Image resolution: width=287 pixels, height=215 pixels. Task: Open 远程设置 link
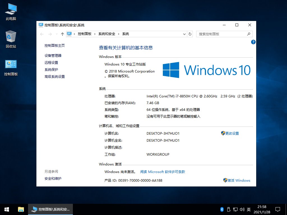51,62
